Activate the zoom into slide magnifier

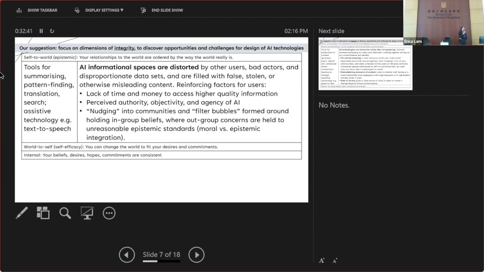pyautogui.click(x=65, y=213)
